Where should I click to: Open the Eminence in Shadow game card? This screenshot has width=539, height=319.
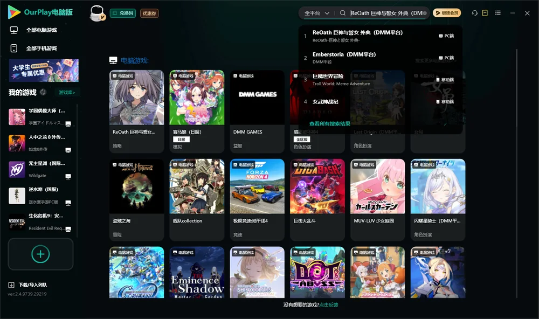(x=197, y=272)
